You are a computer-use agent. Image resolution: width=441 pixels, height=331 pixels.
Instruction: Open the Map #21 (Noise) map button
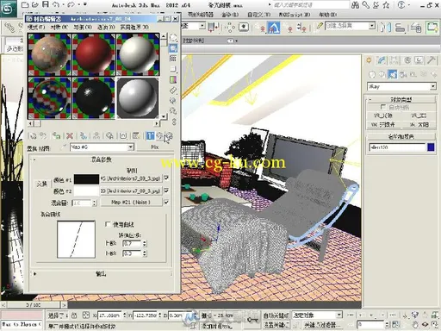click(131, 203)
